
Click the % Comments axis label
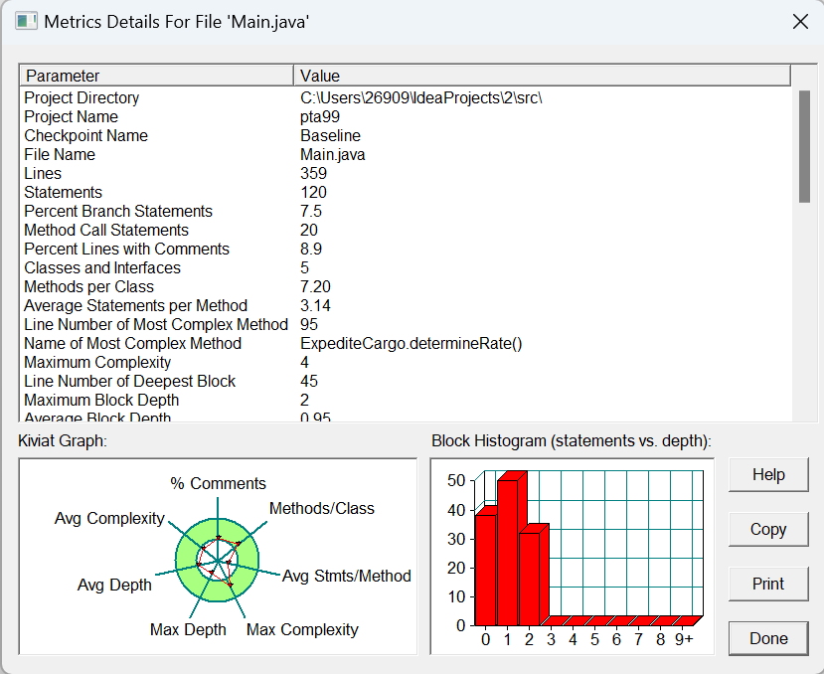pos(218,483)
